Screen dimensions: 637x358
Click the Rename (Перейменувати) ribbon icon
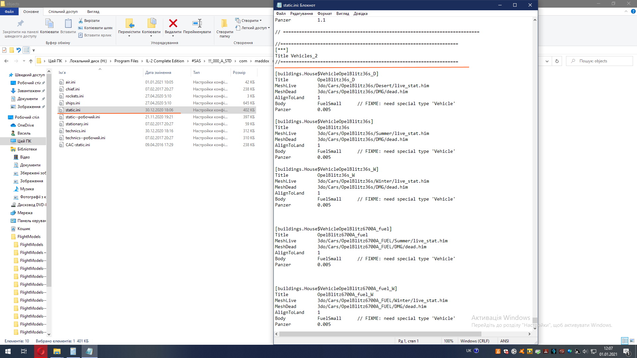[197, 24]
